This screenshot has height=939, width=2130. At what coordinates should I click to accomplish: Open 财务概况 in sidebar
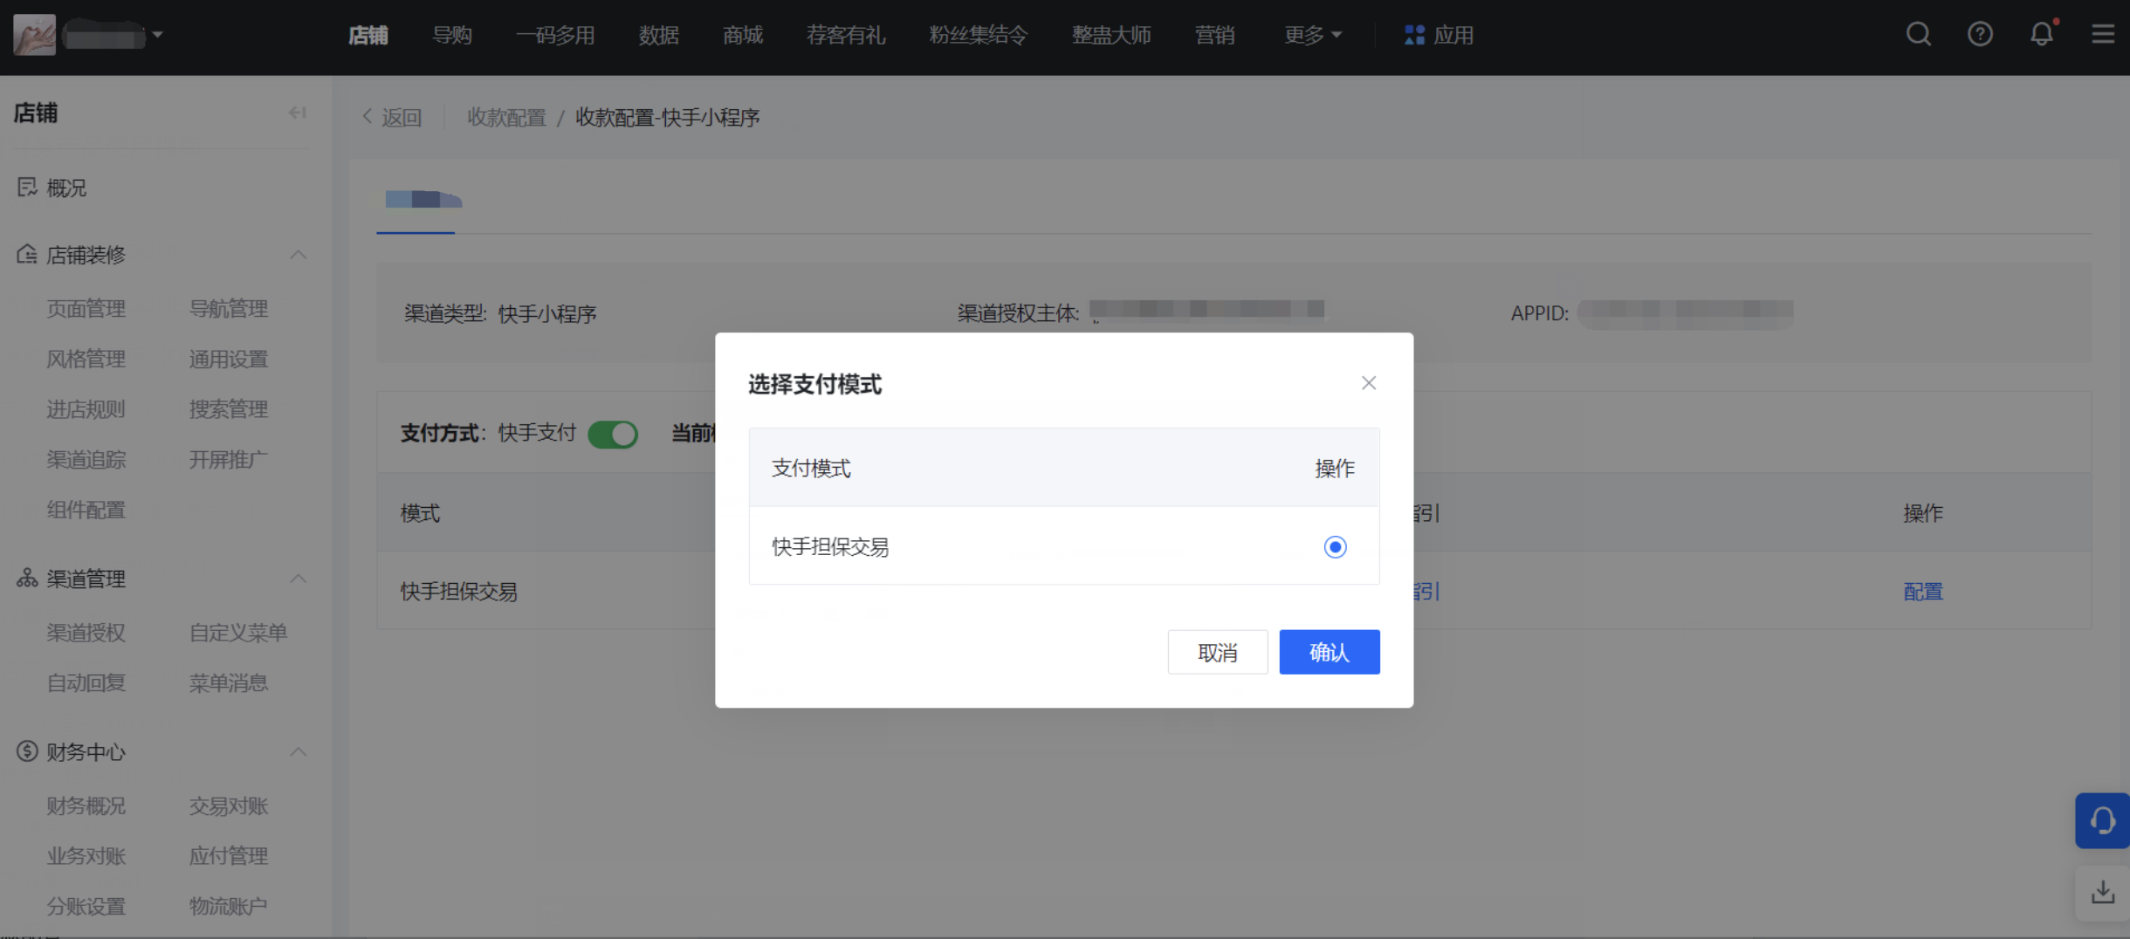click(86, 805)
